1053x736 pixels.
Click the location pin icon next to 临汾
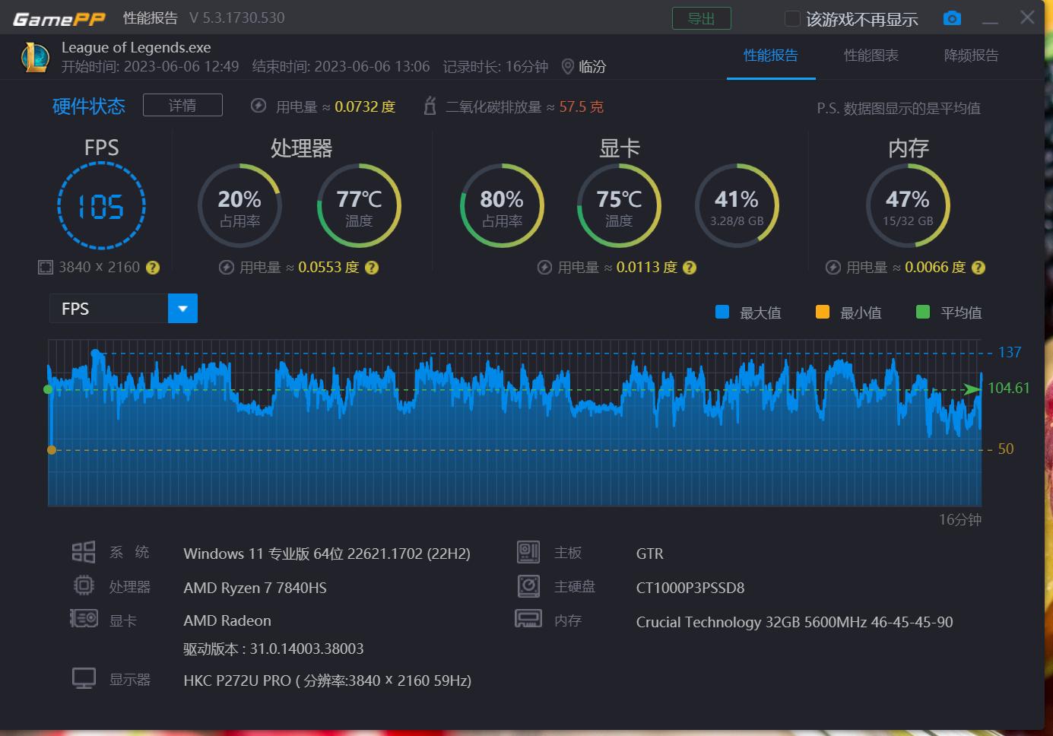[567, 66]
